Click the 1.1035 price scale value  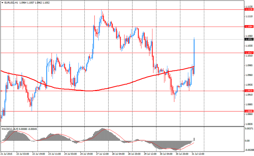249,46
